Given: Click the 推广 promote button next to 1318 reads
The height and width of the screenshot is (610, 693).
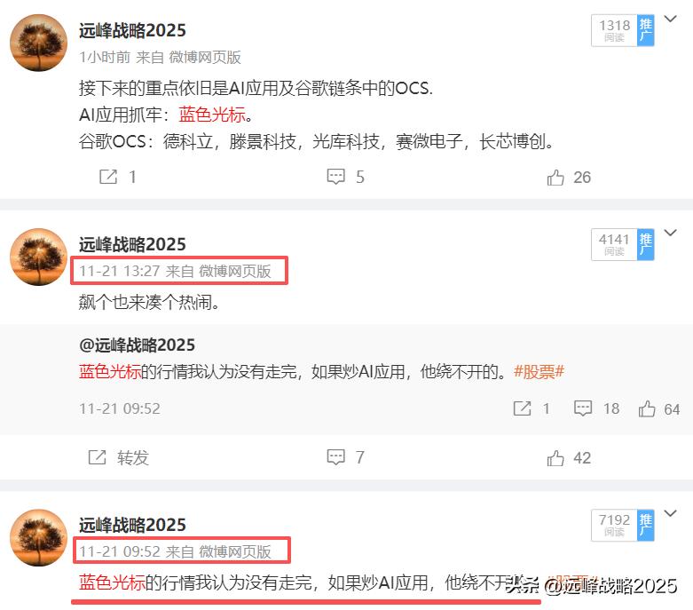Looking at the screenshot, I should (645, 30).
